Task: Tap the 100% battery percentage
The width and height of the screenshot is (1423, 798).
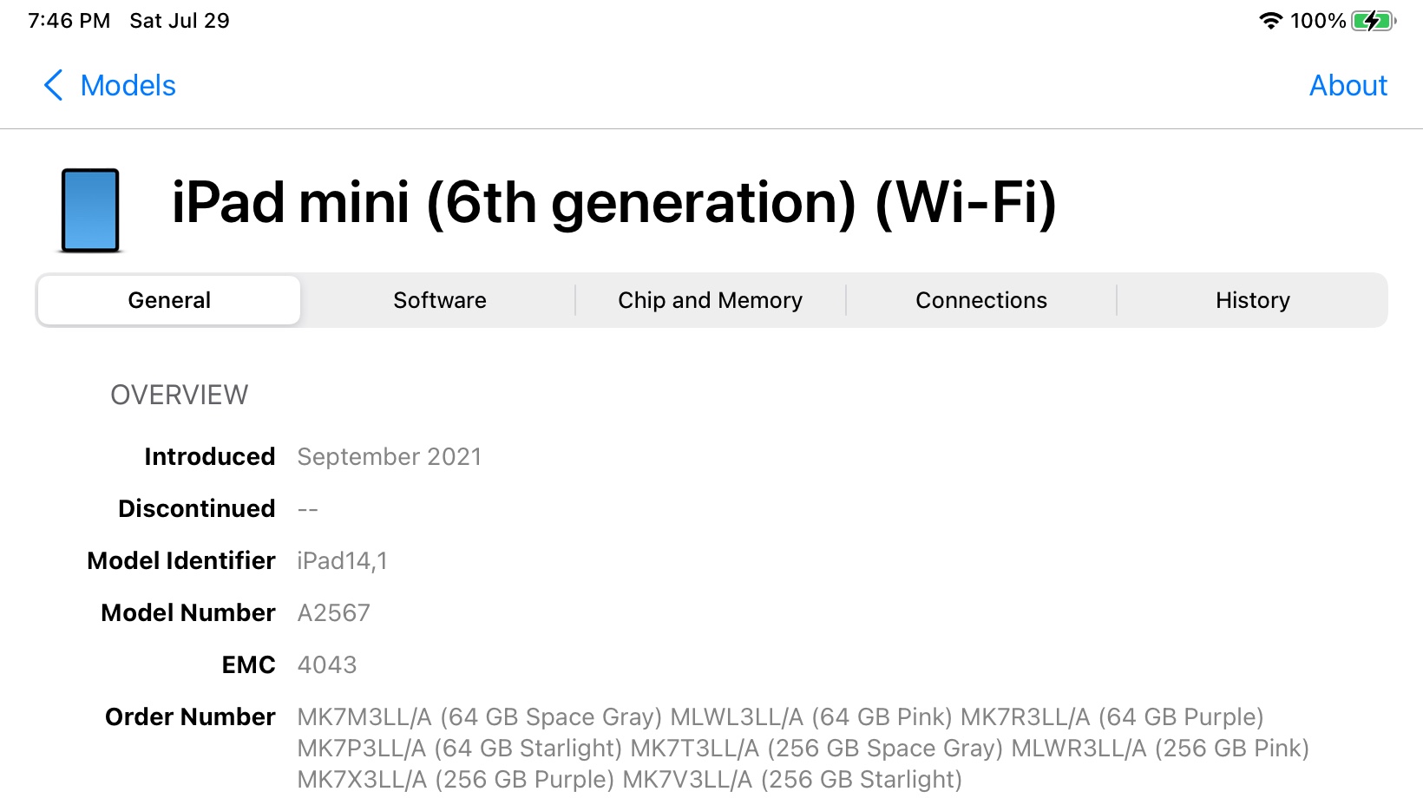Action: [1317, 21]
